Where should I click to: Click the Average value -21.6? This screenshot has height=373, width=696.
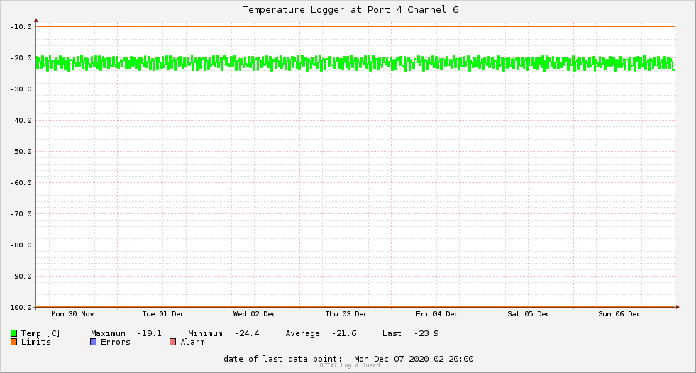pos(344,333)
